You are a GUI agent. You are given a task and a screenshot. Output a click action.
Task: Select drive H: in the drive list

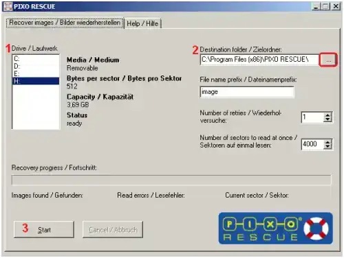(36, 81)
